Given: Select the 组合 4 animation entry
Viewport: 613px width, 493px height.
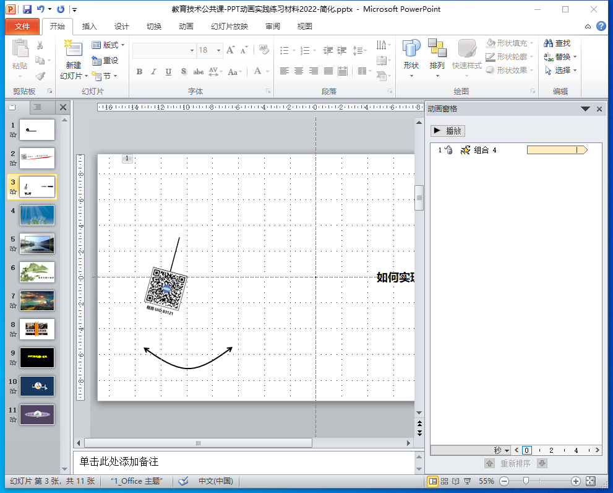Looking at the screenshot, I should pyautogui.click(x=516, y=150).
